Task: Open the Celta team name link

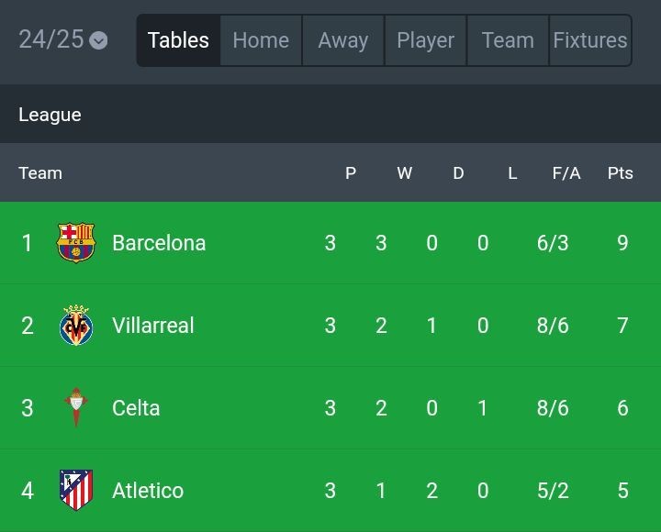Action: click(x=136, y=408)
